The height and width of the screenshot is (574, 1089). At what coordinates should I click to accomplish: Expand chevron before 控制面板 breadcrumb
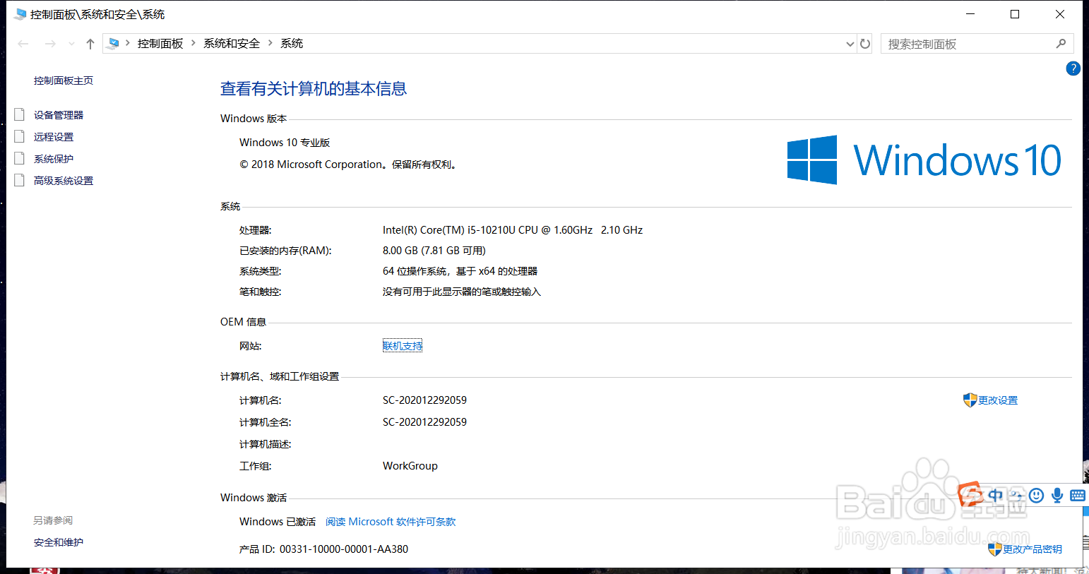(127, 43)
